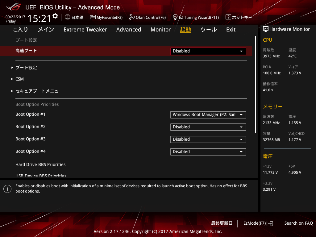
Task: Switch to the メイン tab
Action: click(46, 30)
